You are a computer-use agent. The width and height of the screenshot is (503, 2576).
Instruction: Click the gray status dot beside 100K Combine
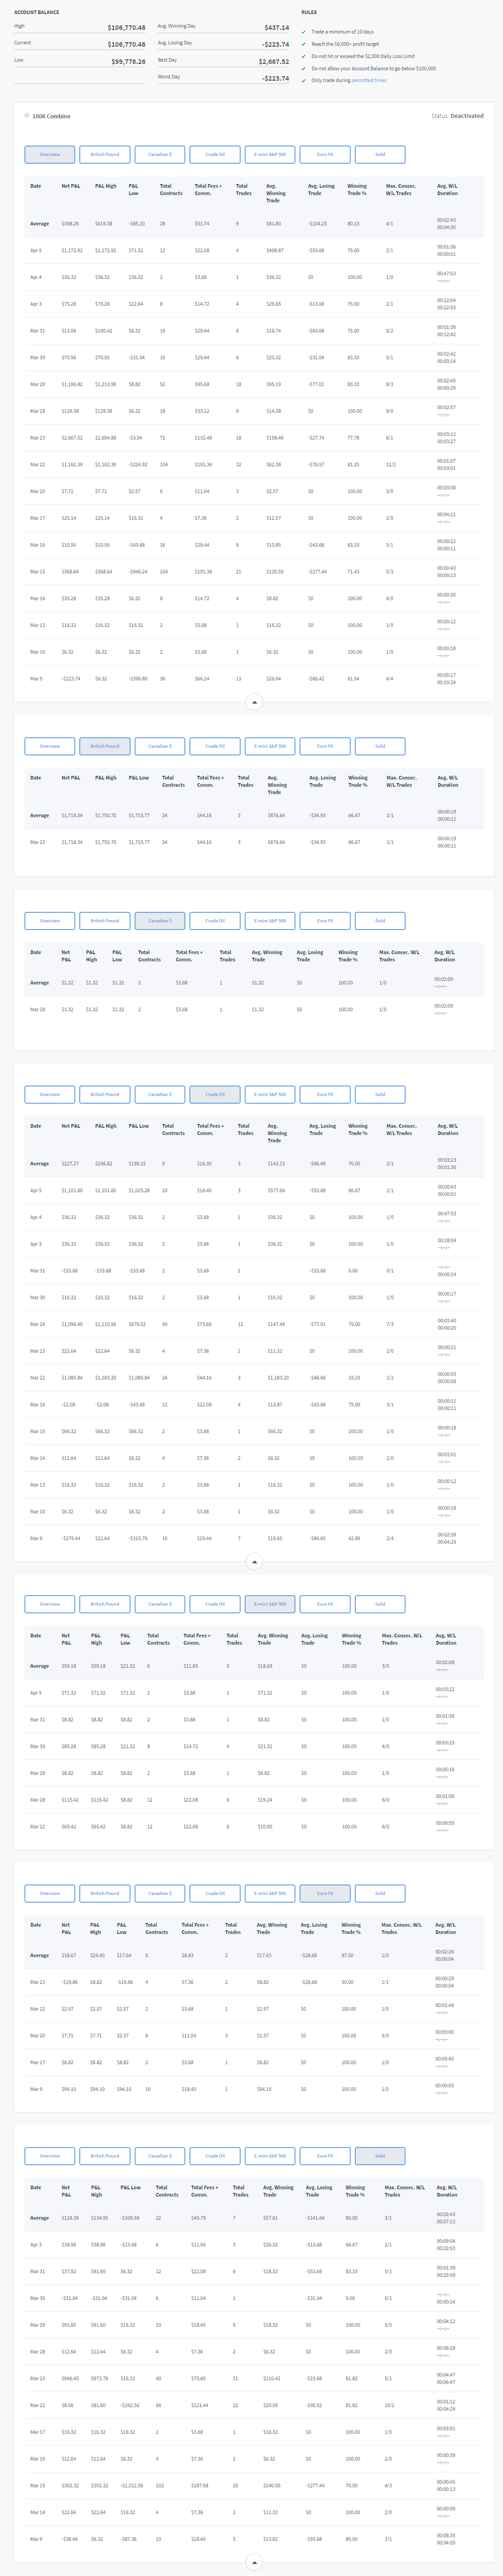pyautogui.click(x=27, y=115)
